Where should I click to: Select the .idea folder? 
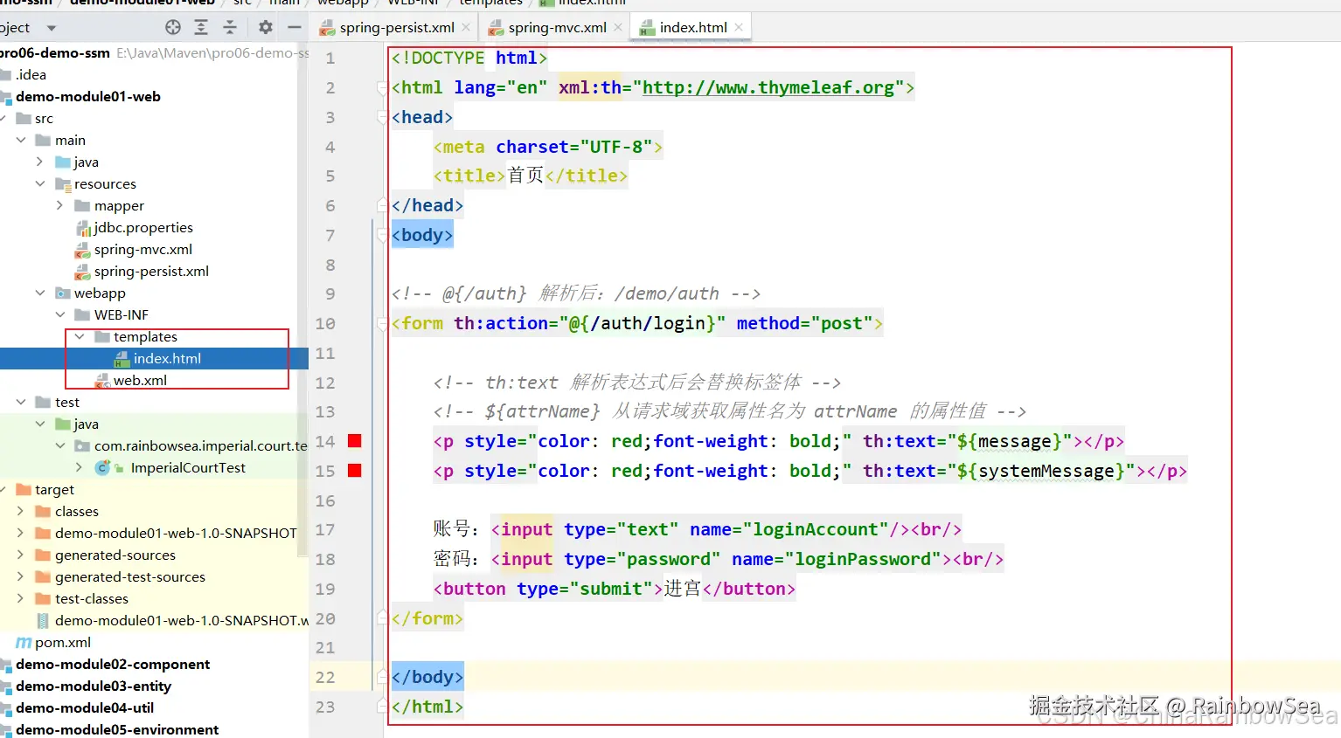[31, 74]
